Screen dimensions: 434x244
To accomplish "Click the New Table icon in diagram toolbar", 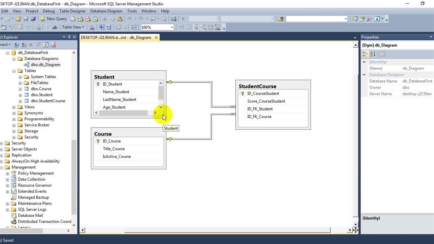I will [4, 27].
